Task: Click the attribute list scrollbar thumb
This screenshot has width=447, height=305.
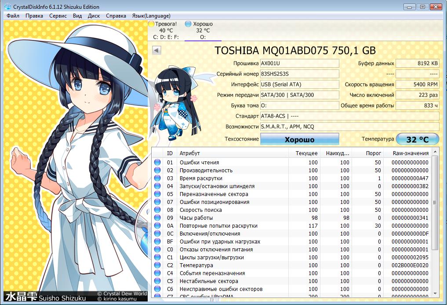Action: [x=435, y=203]
